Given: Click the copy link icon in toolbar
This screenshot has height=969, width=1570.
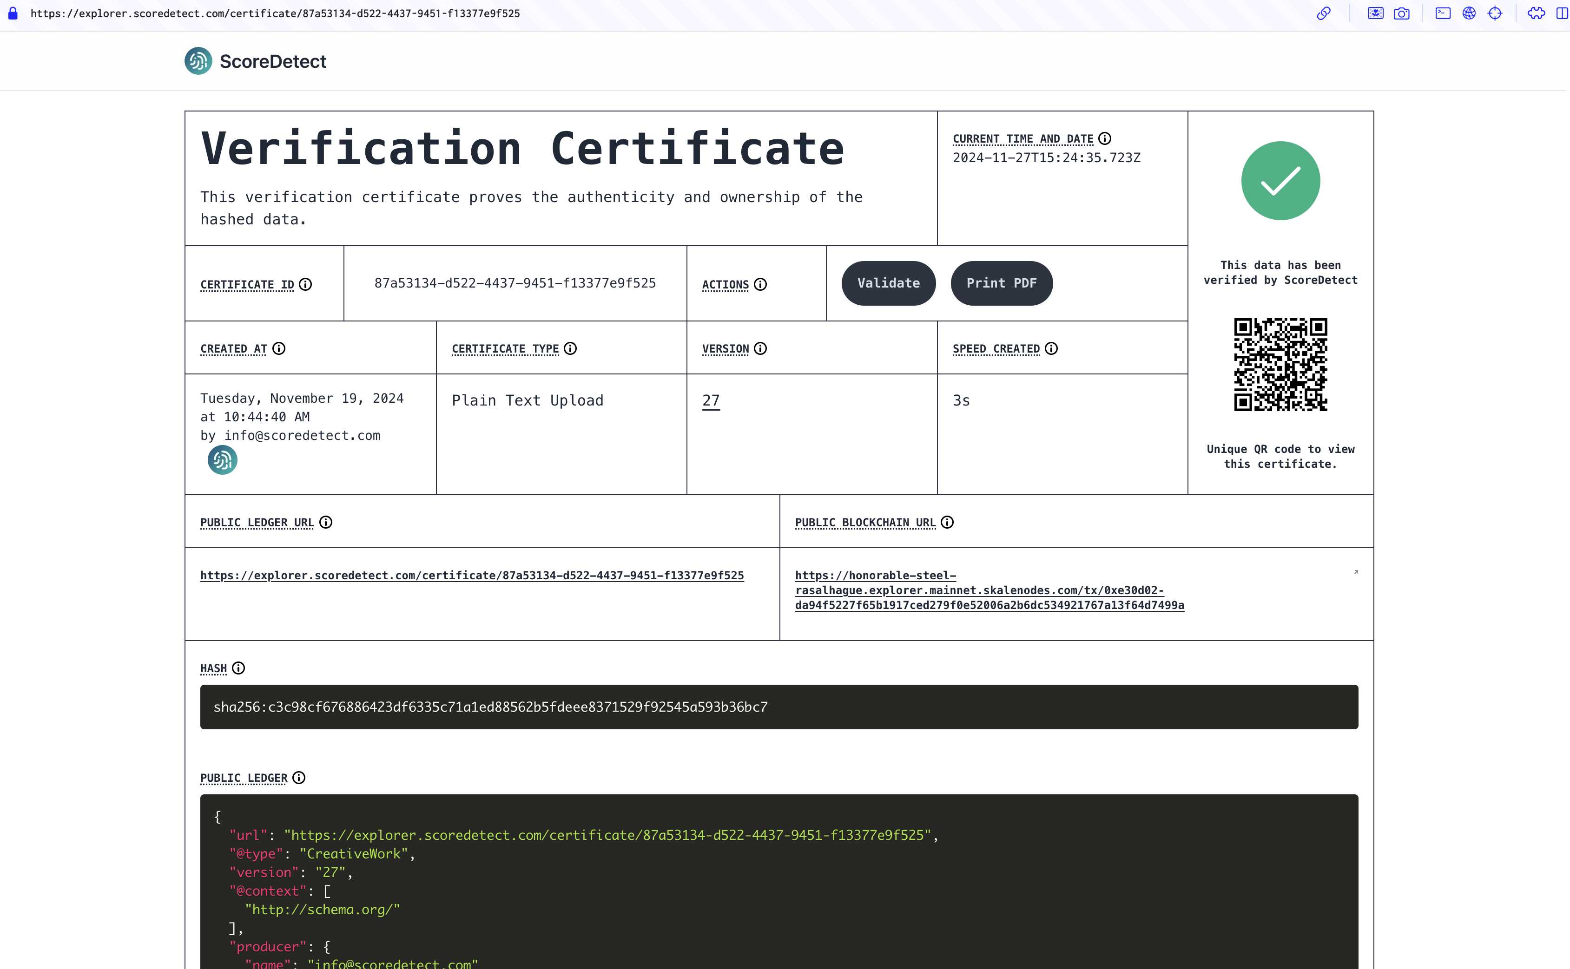Looking at the screenshot, I should [x=1324, y=13].
